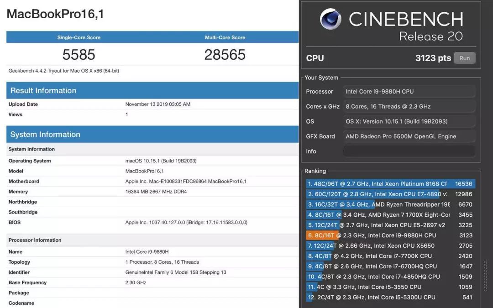Select the highlighted Core i9-9880H ranking row
The image size is (493, 308).
click(x=390, y=235)
